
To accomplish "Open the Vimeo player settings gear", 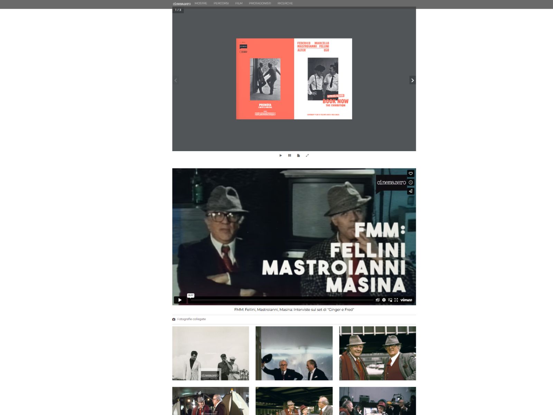I will click(x=384, y=300).
